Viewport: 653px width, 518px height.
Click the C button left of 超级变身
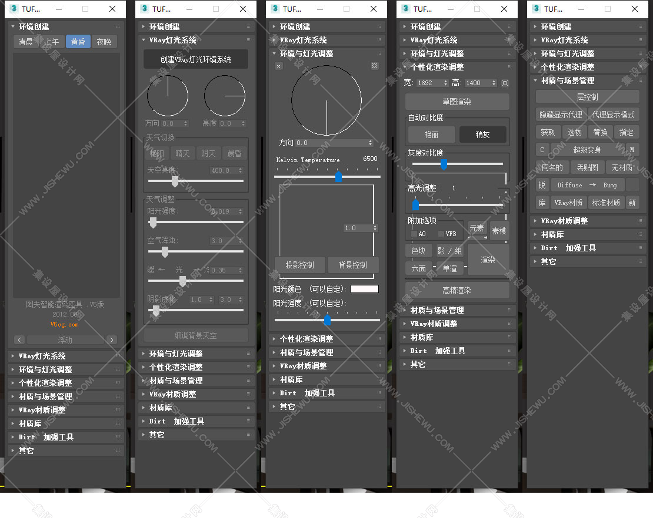[542, 150]
